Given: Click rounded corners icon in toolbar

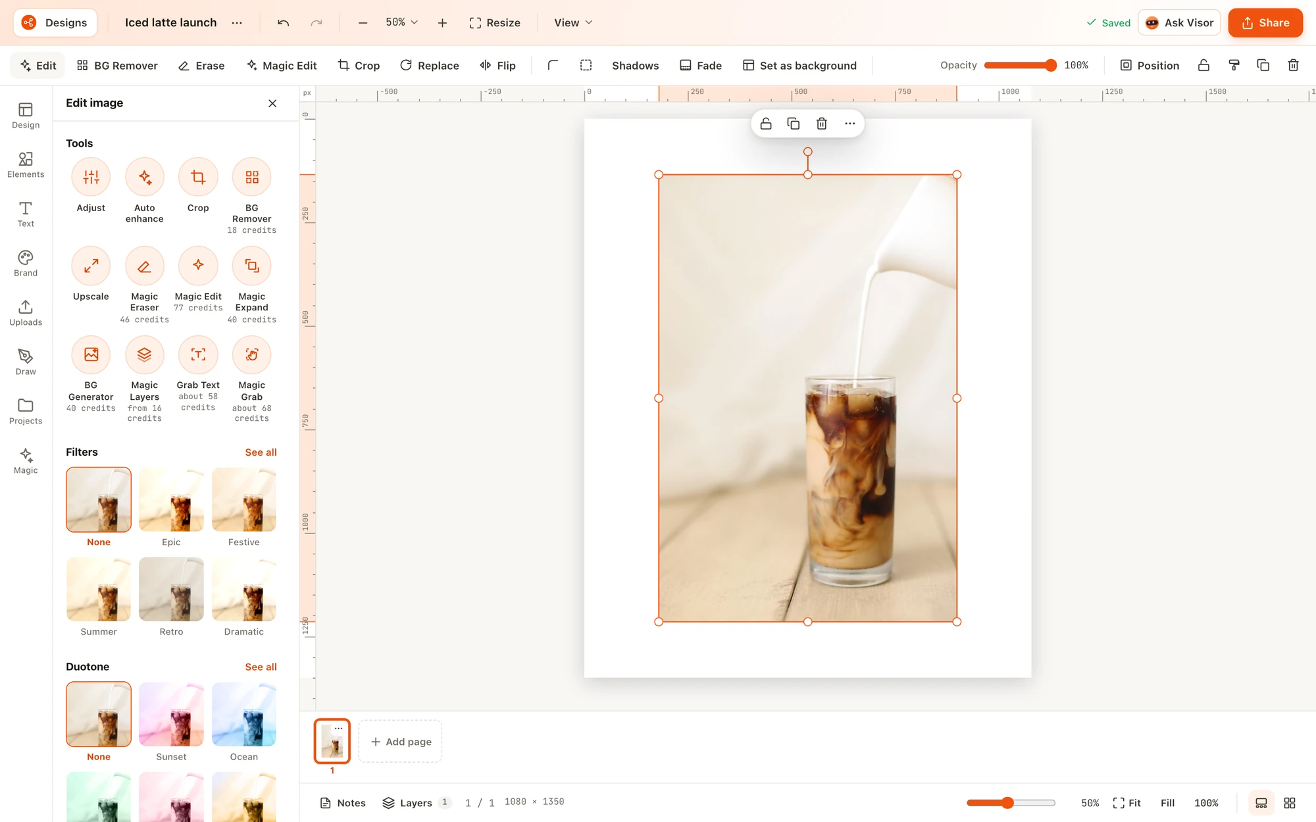Looking at the screenshot, I should pos(553,65).
